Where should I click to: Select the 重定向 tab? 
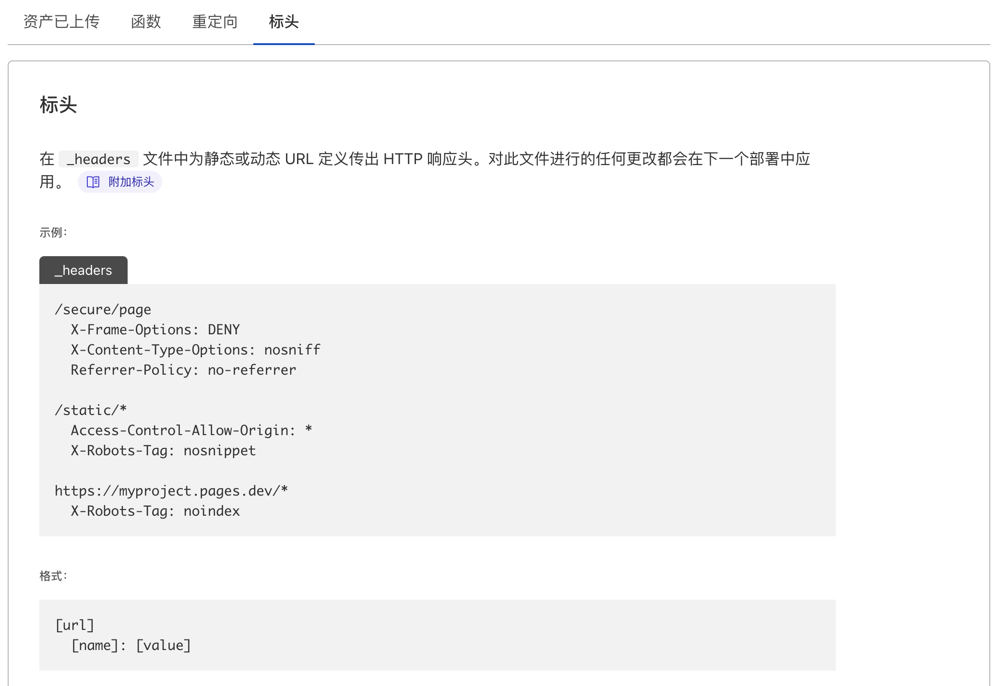point(215,22)
